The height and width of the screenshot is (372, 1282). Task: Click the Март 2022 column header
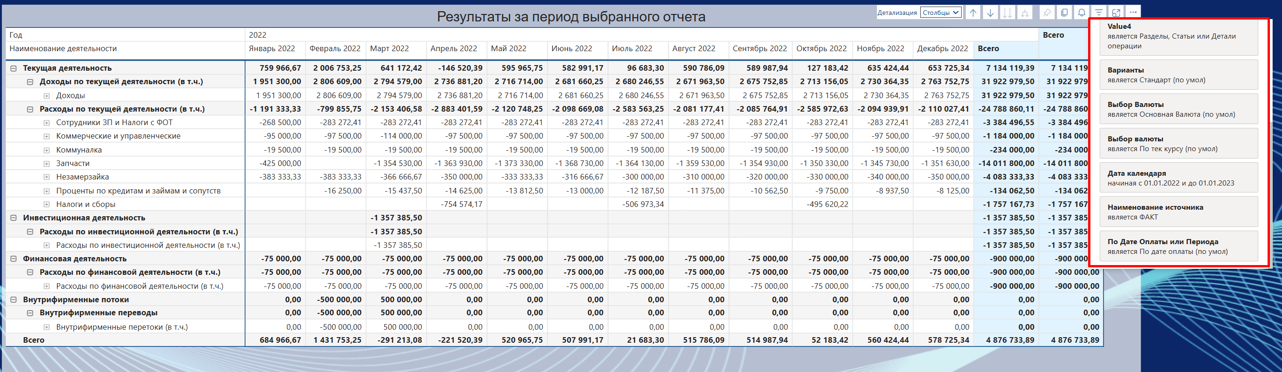pos(390,49)
